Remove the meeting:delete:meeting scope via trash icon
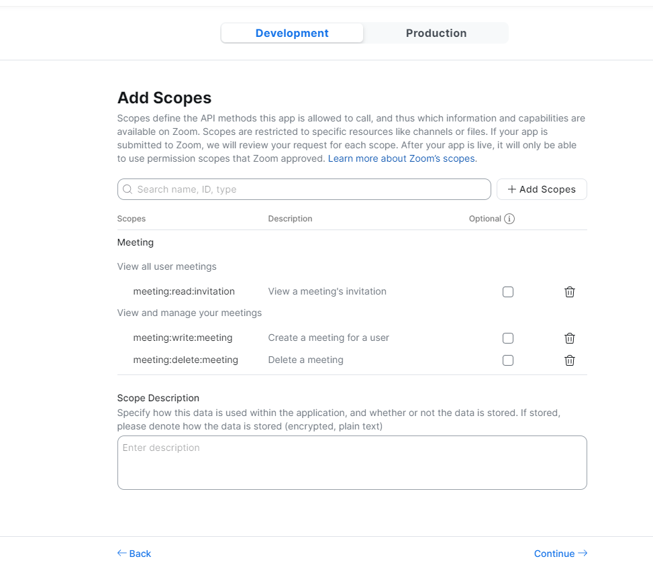The height and width of the screenshot is (565, 653). click(569, 360)
